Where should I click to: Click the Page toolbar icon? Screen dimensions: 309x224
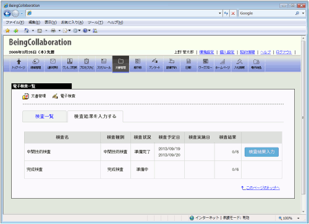point(65,31)
